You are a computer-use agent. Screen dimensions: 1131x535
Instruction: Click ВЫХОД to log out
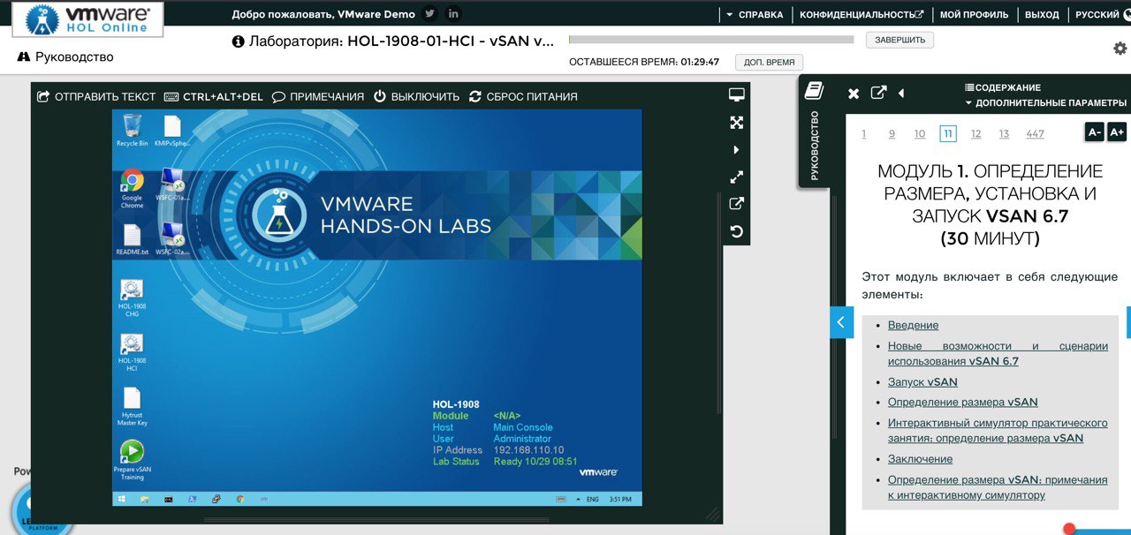(1042, 15)
